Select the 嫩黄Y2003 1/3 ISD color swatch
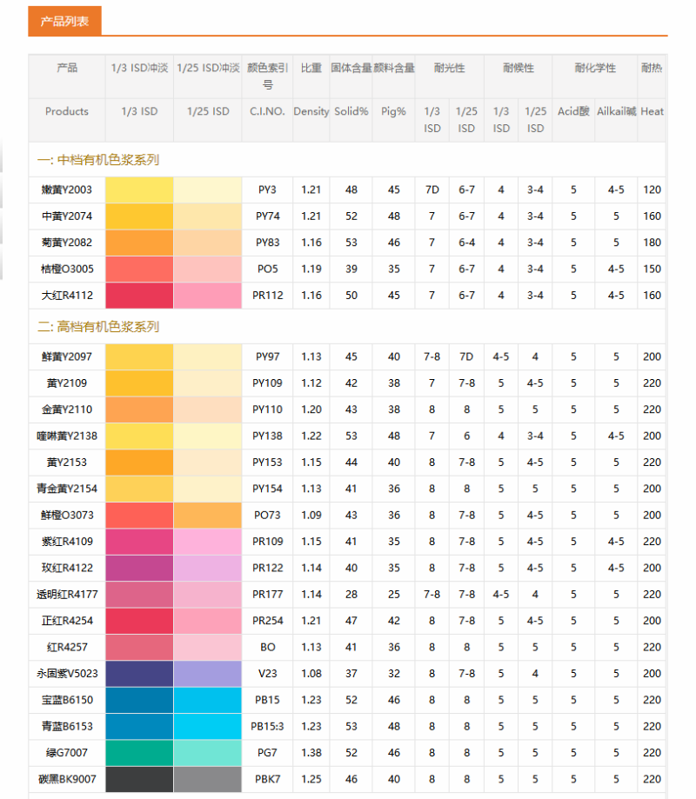Viewport: 696px width, 799px height. [x=139, y=190]
